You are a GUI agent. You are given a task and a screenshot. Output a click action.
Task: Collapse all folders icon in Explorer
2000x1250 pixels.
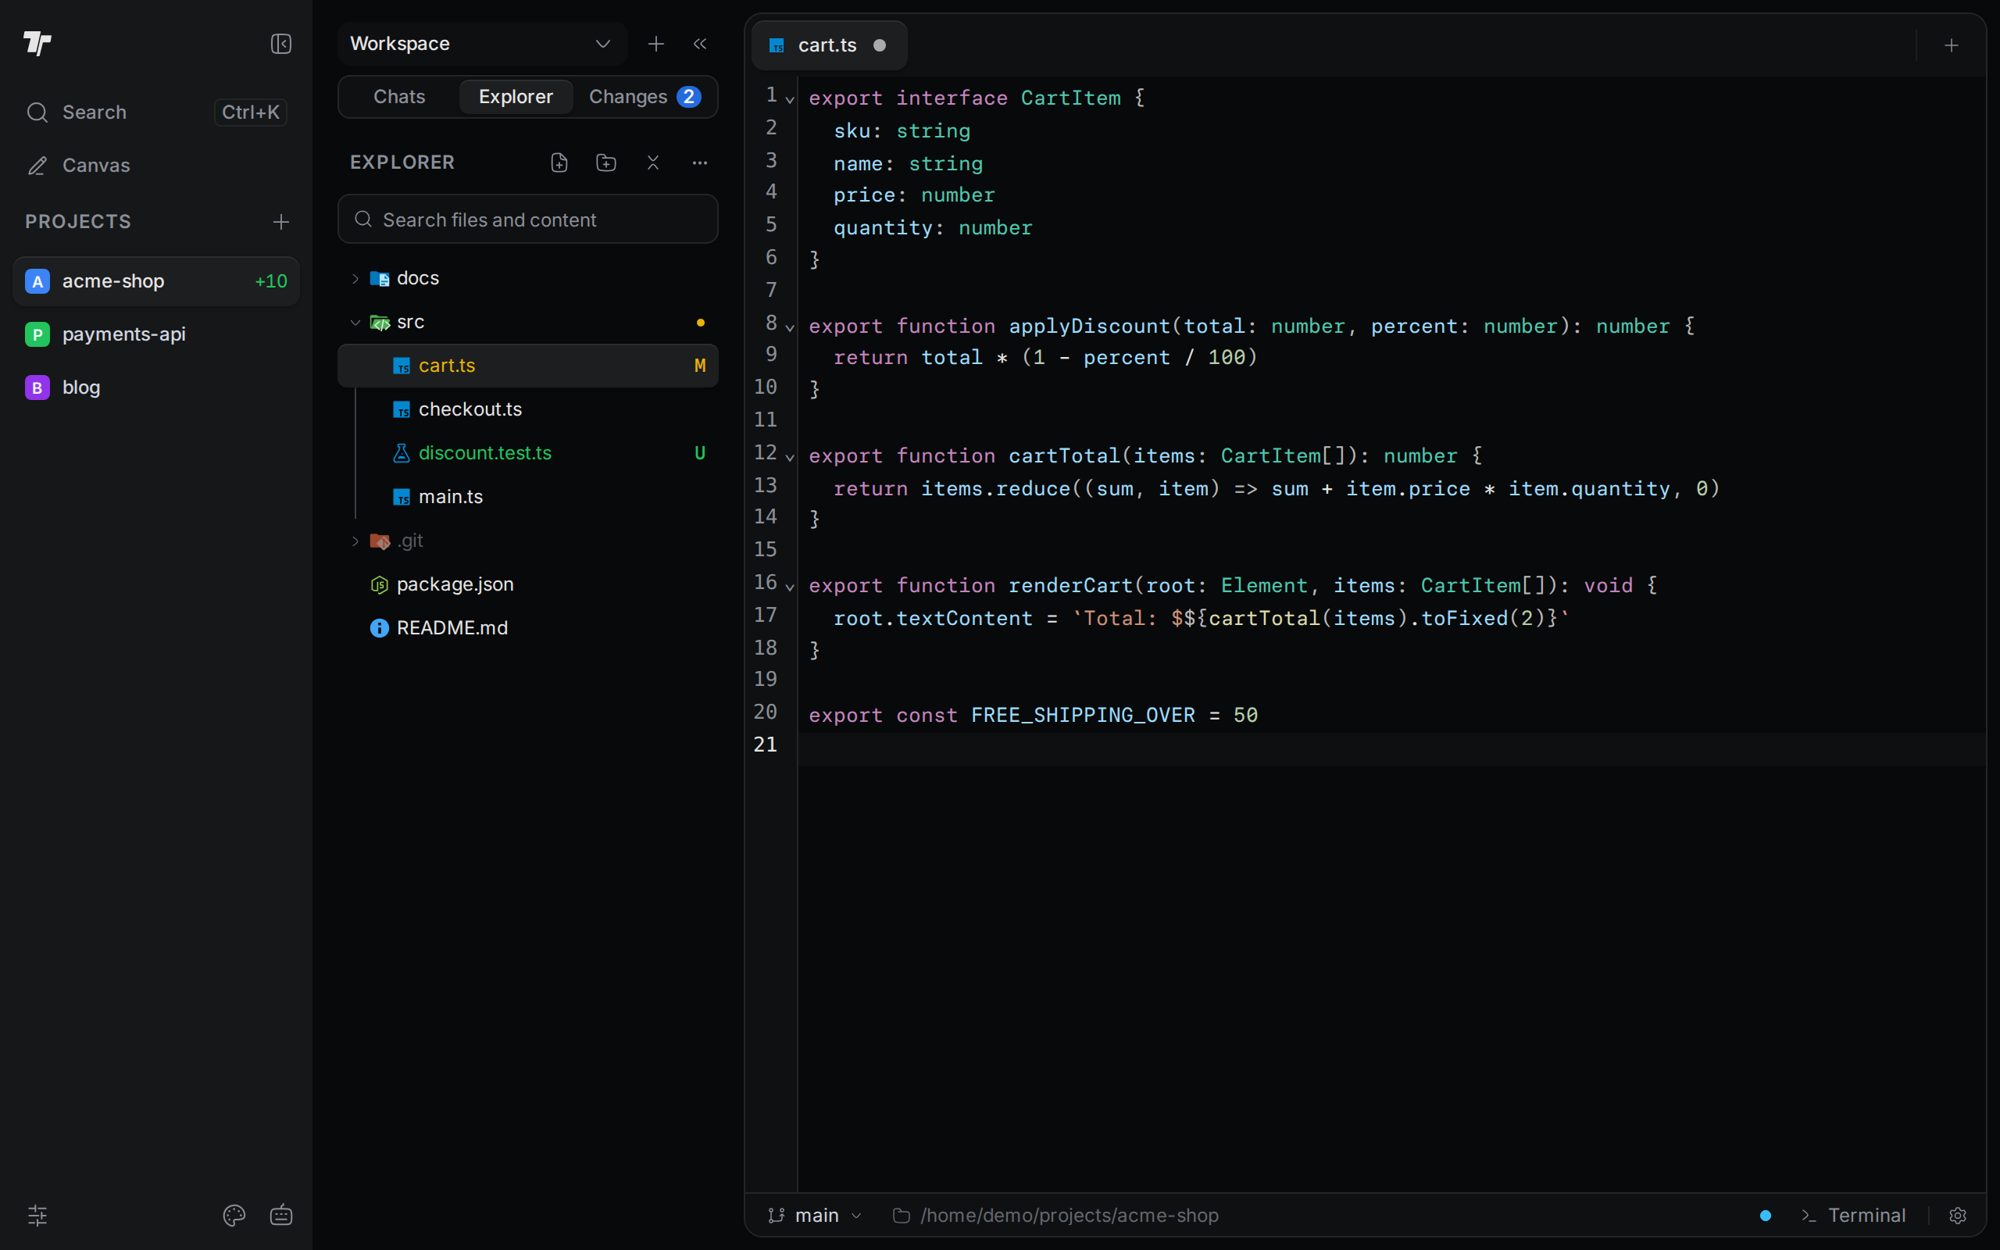tap(653, 162)
